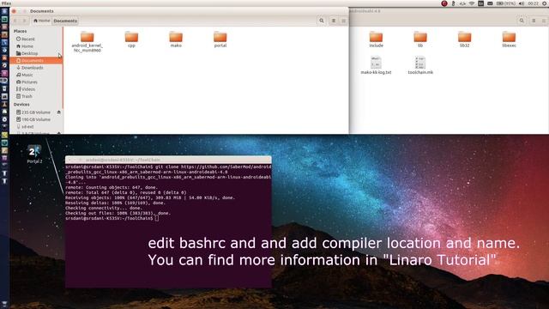Viewport: 549px width, 309px height.
Task: Select Home in the Places sidebar
Action: [x=36, y=45]
